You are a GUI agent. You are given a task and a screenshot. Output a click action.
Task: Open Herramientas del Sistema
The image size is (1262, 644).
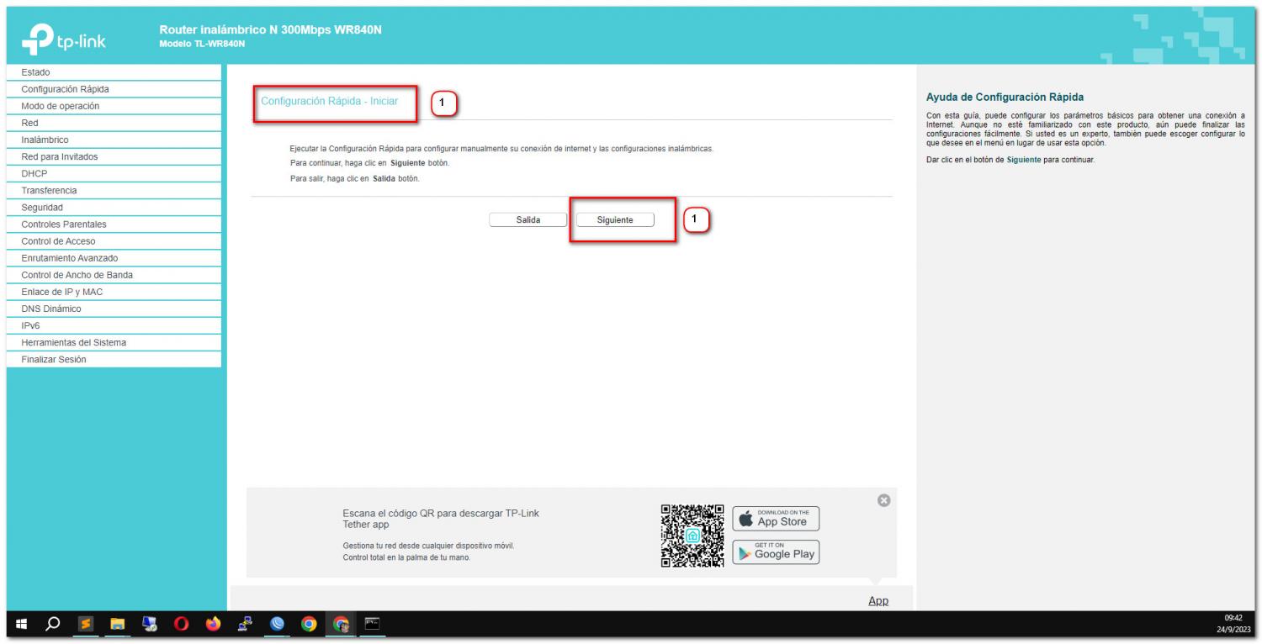[114, 342]
